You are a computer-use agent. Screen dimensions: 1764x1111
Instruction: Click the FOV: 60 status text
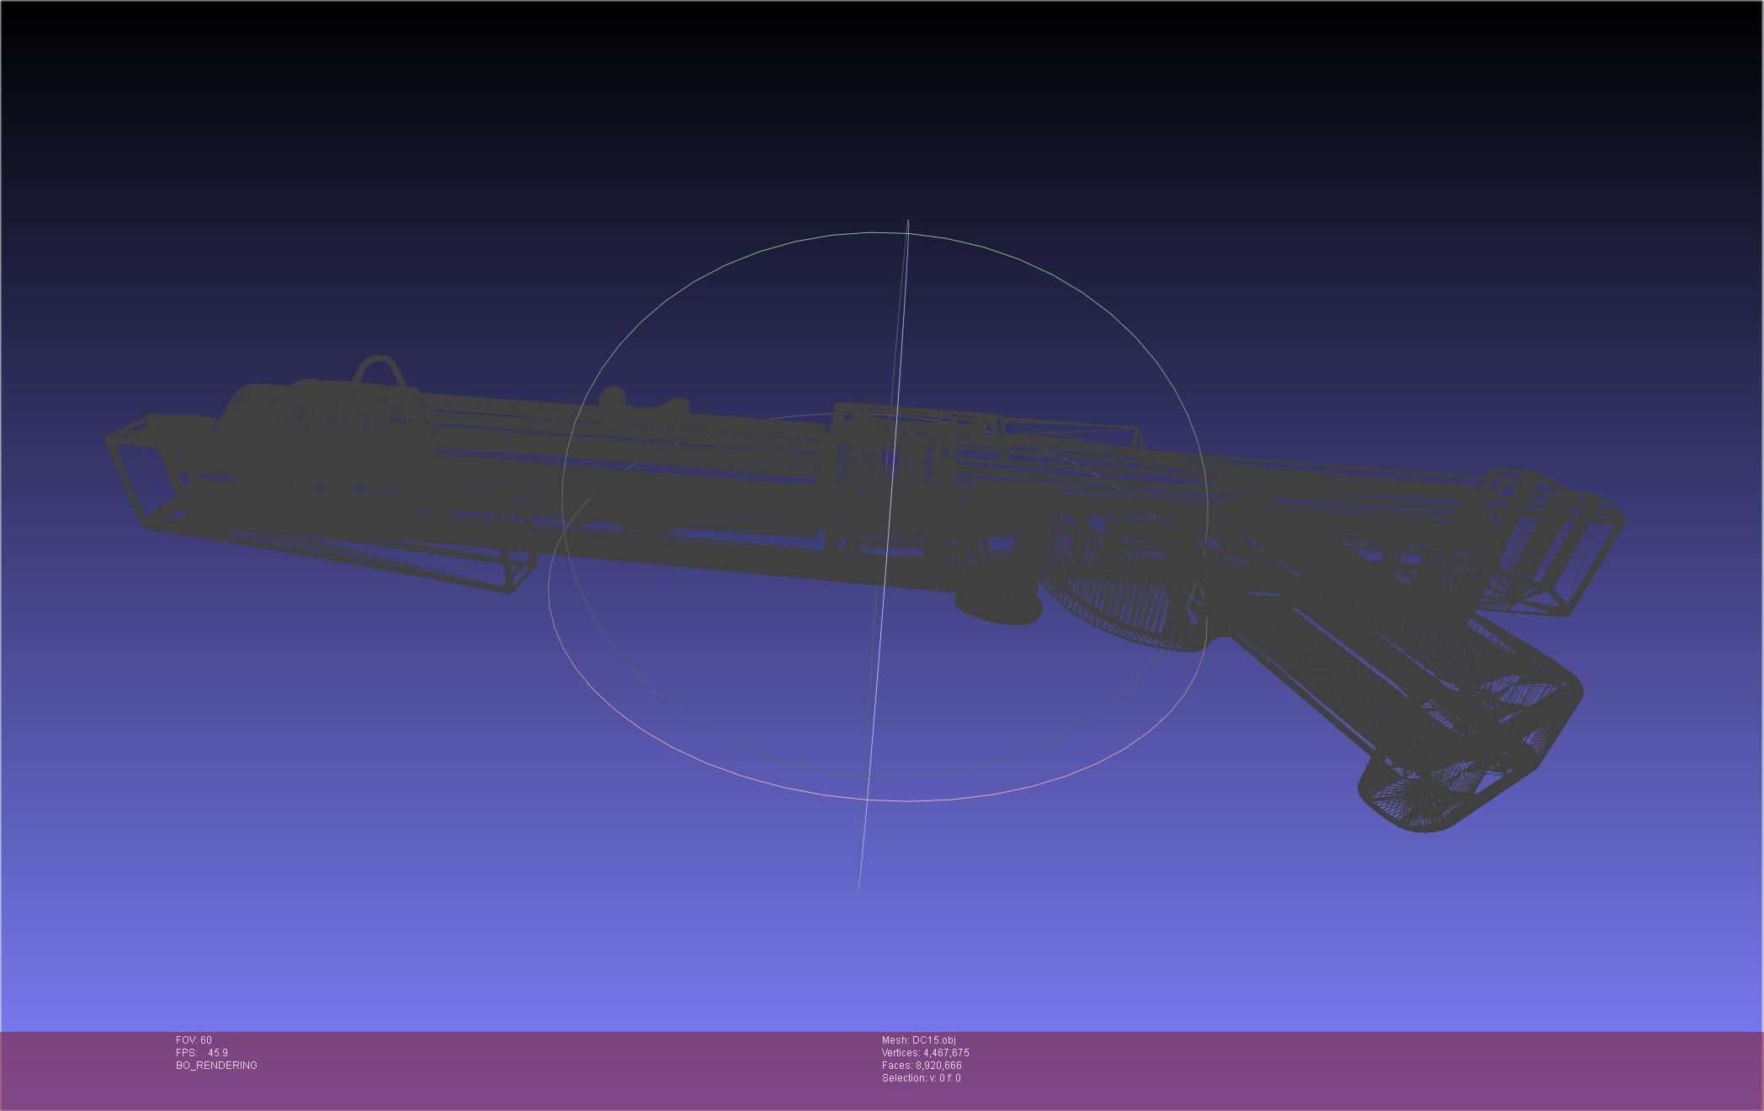pos(194,1040)
